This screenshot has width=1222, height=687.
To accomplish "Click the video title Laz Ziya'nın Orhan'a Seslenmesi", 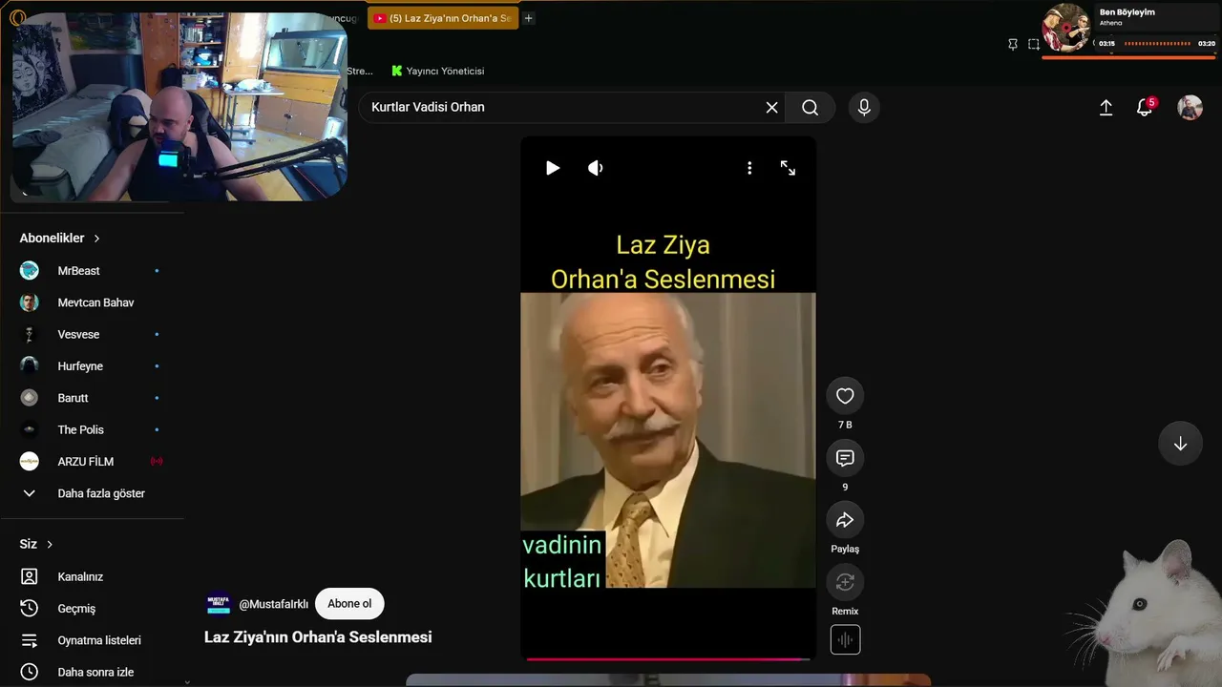I will 318,636.
